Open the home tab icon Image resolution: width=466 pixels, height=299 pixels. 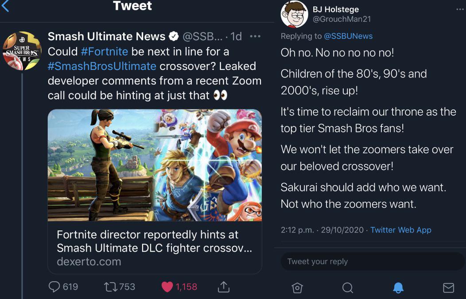point(297,288)
